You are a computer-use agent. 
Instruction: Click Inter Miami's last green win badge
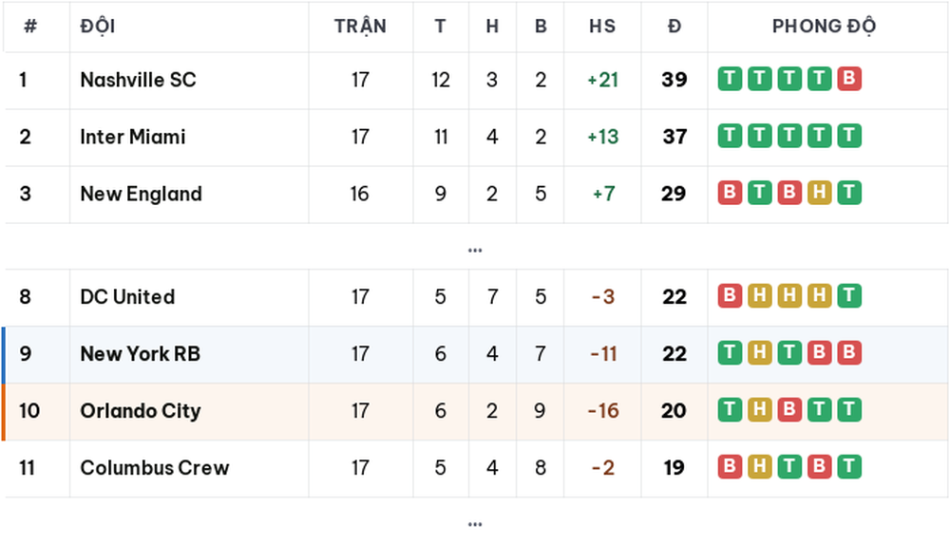(849, 136)
